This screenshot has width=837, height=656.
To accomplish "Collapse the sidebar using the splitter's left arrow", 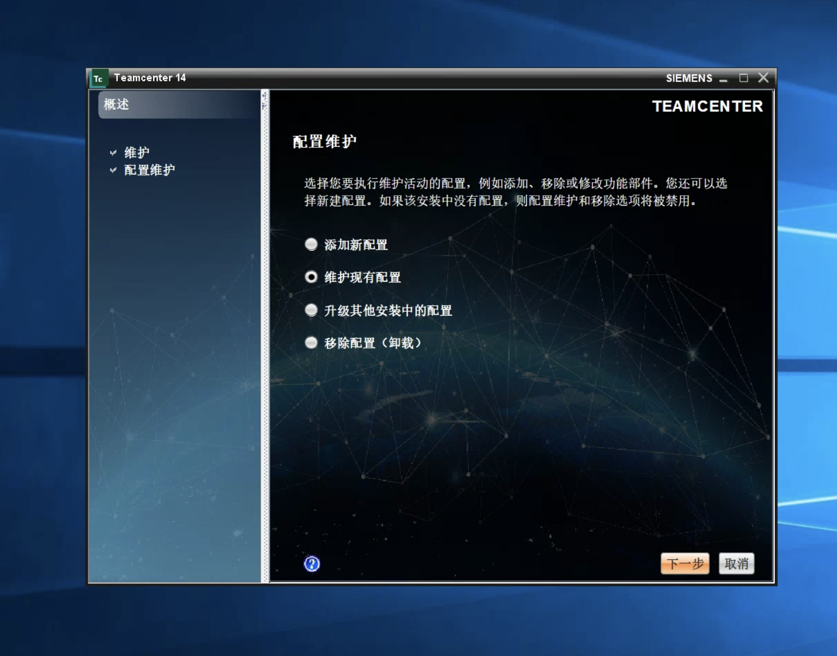I will coord(263,95).
